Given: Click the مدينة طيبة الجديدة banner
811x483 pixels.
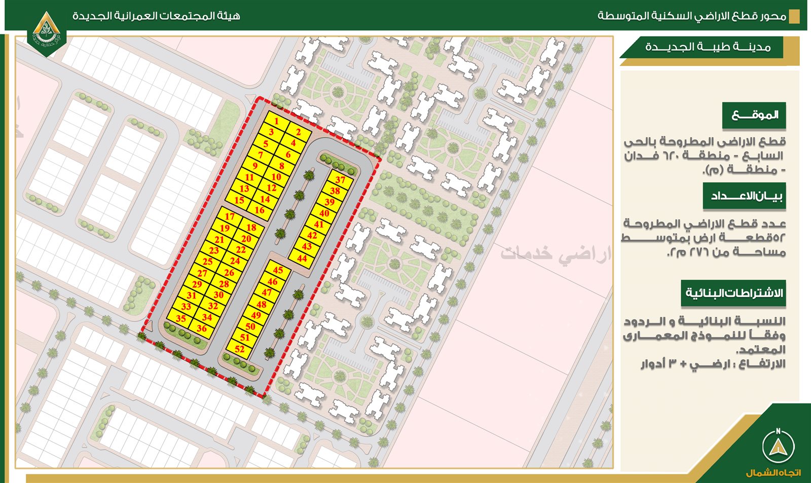Looking at the screenshot, I should coord(708,48).
